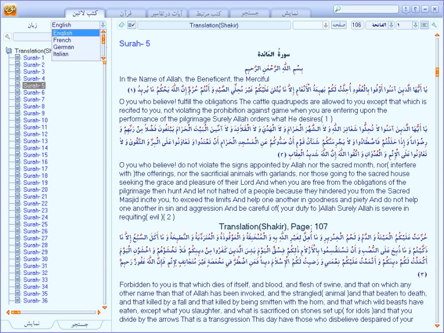The height and width of the screenshot is (333, 444).
Task: Click the document icon beside Surah- 10
Action: (18, 120)
